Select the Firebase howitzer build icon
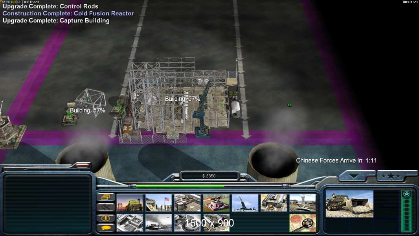The height and width of the screenshot is (236, 419). tap(245, 203)
